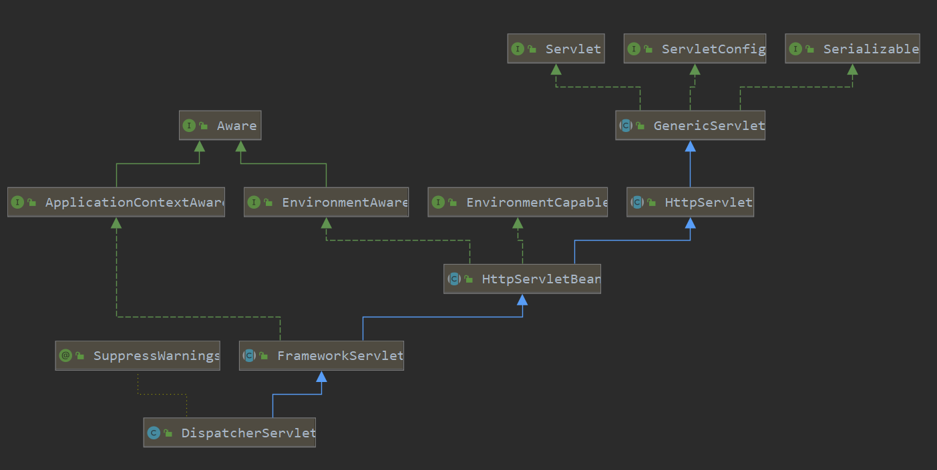Image resolution: width=937 pixels, height=470 pixels.
Task: Click the green lock icon on HttpServlet
Action: [x=651, y=203]
